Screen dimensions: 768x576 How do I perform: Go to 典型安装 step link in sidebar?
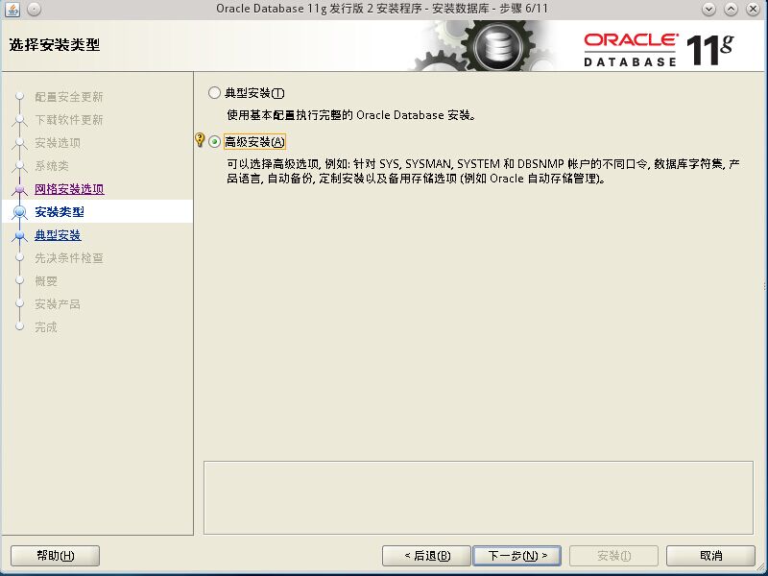coord(58,235)
